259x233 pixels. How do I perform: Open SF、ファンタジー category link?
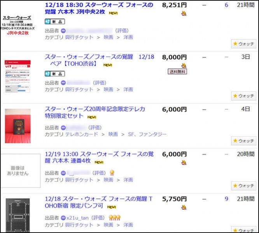(x=147, y=134)
